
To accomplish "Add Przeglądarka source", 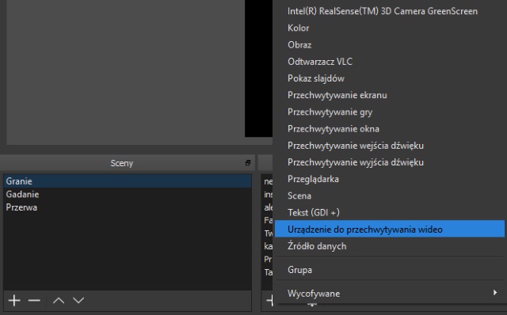I will pyautogui.click(x=390, y=179).
